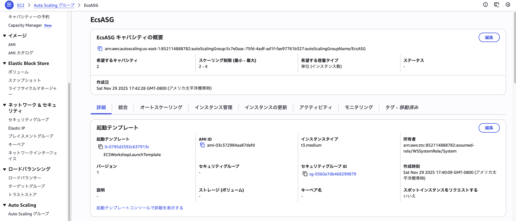The image size is (516, 221).
Task: Collapse the Elastic Block Store section
Action: coord(5,63)
